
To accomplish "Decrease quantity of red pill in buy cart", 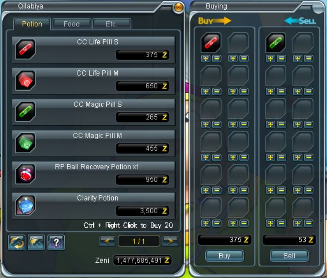I will 216,59.
